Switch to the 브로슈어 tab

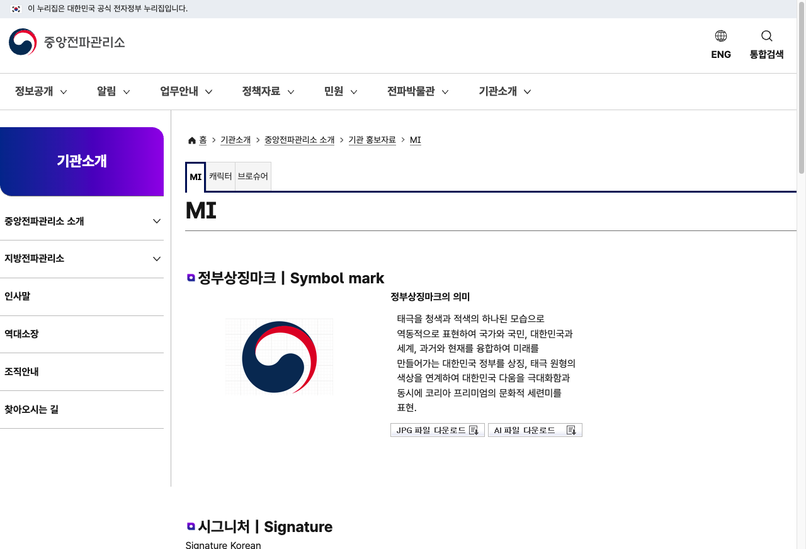click(253, 177)
